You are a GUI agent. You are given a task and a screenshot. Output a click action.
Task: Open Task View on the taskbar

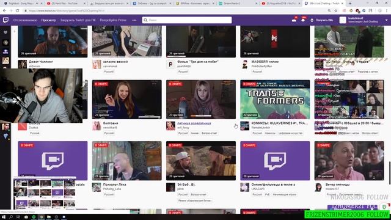[x=18, y=217]
